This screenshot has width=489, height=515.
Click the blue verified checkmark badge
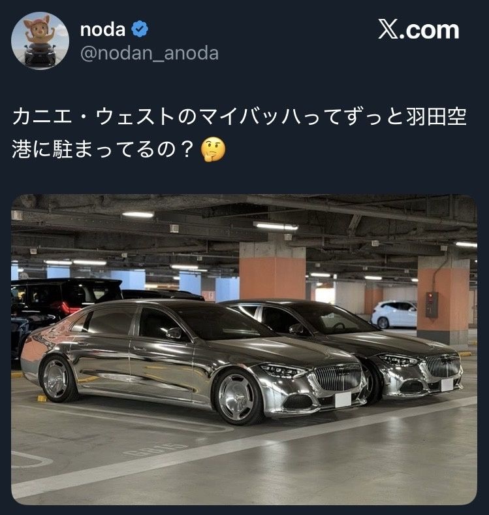(140, 29)
